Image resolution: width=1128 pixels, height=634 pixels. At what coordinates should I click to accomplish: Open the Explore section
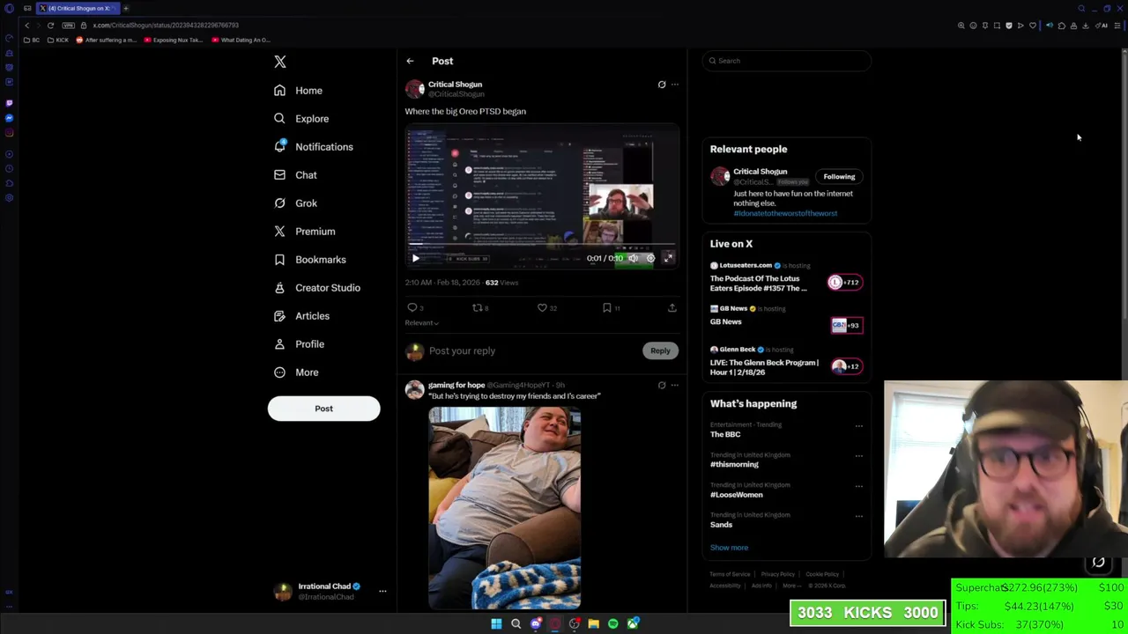point(301,119)
